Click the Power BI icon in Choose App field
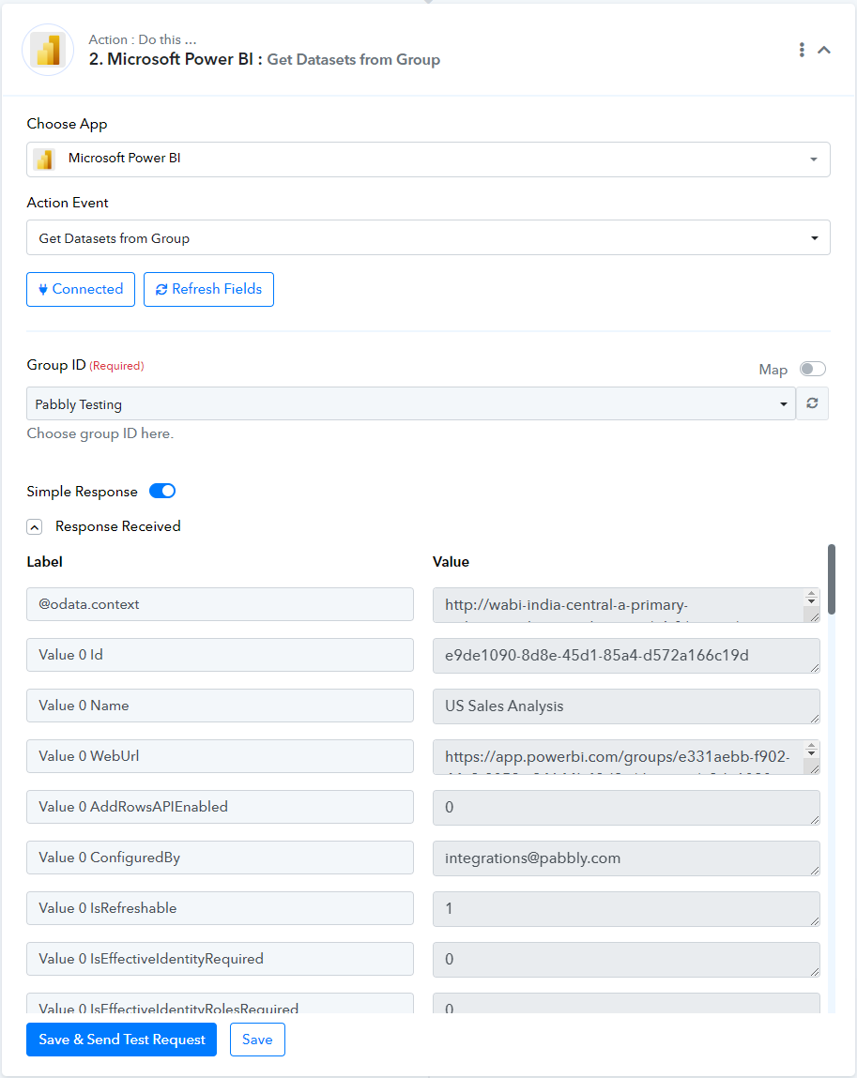 (45, 159)
